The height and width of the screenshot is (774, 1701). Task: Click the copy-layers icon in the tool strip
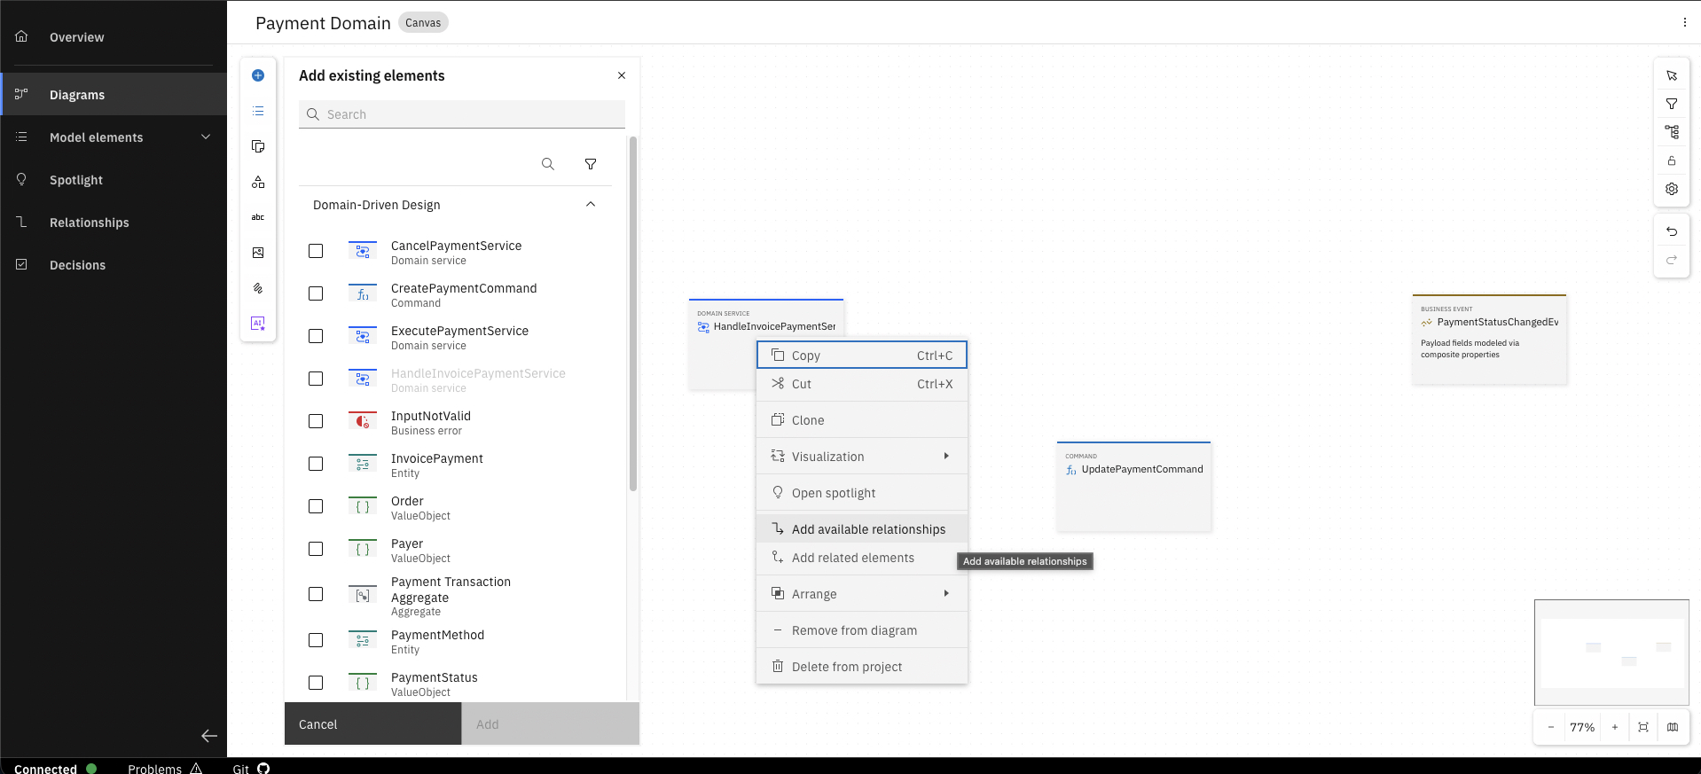pyautogui.click(x=258, y=146)
